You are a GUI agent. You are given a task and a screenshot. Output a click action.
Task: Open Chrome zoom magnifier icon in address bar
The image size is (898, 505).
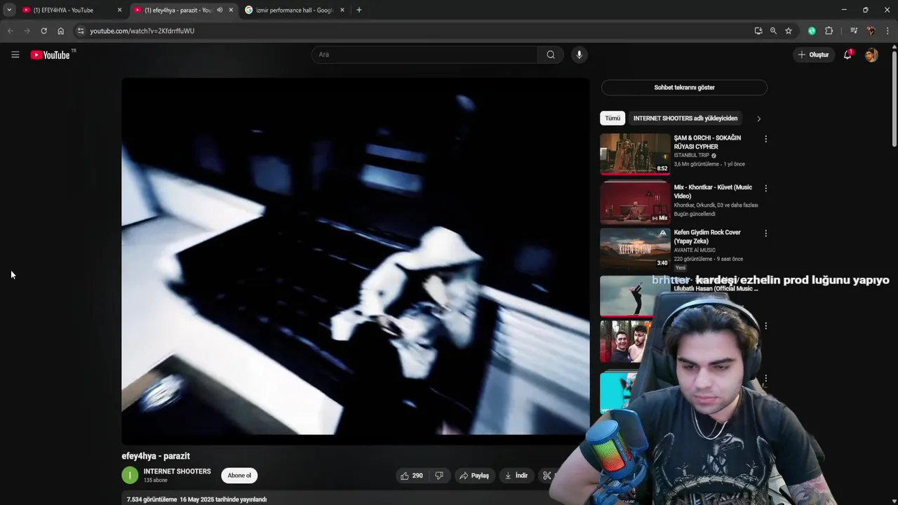[773, 31]
